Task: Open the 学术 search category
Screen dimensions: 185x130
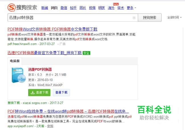Action: 121,8
